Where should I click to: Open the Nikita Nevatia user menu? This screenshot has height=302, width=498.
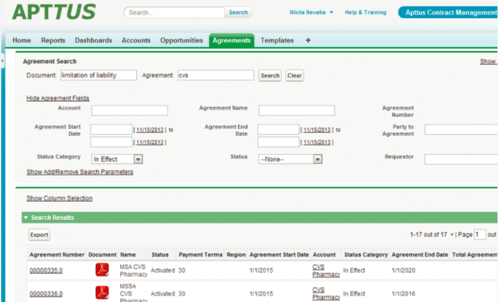311,12
